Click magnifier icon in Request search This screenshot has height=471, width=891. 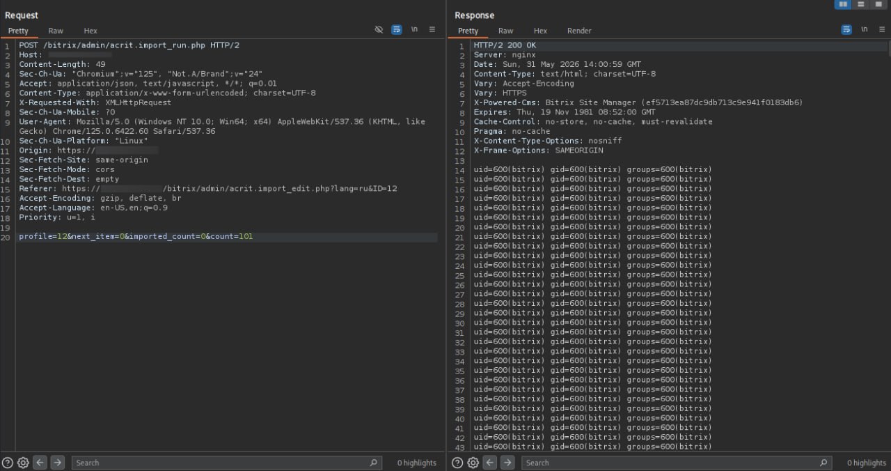tap(374, 463)
